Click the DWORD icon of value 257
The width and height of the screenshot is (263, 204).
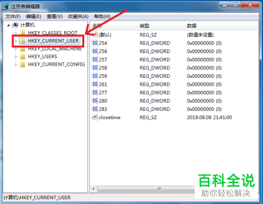point(95,59)
